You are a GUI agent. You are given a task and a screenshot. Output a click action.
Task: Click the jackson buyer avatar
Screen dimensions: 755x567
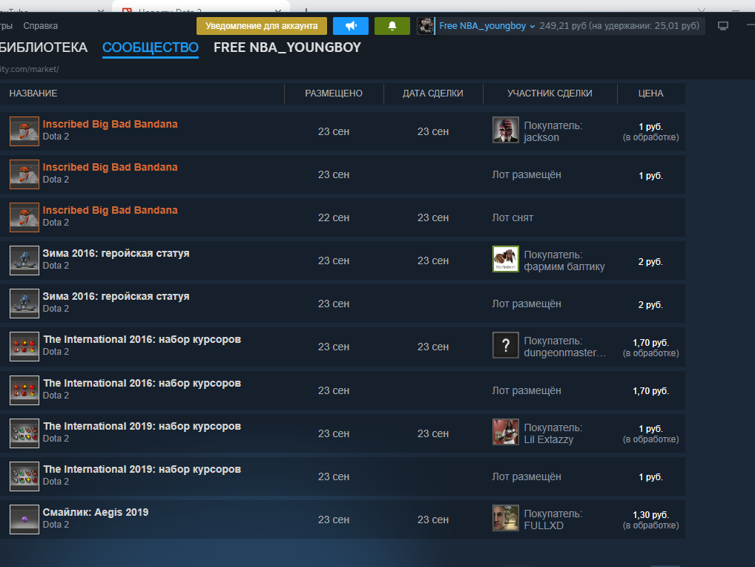[x=506, y=130]
